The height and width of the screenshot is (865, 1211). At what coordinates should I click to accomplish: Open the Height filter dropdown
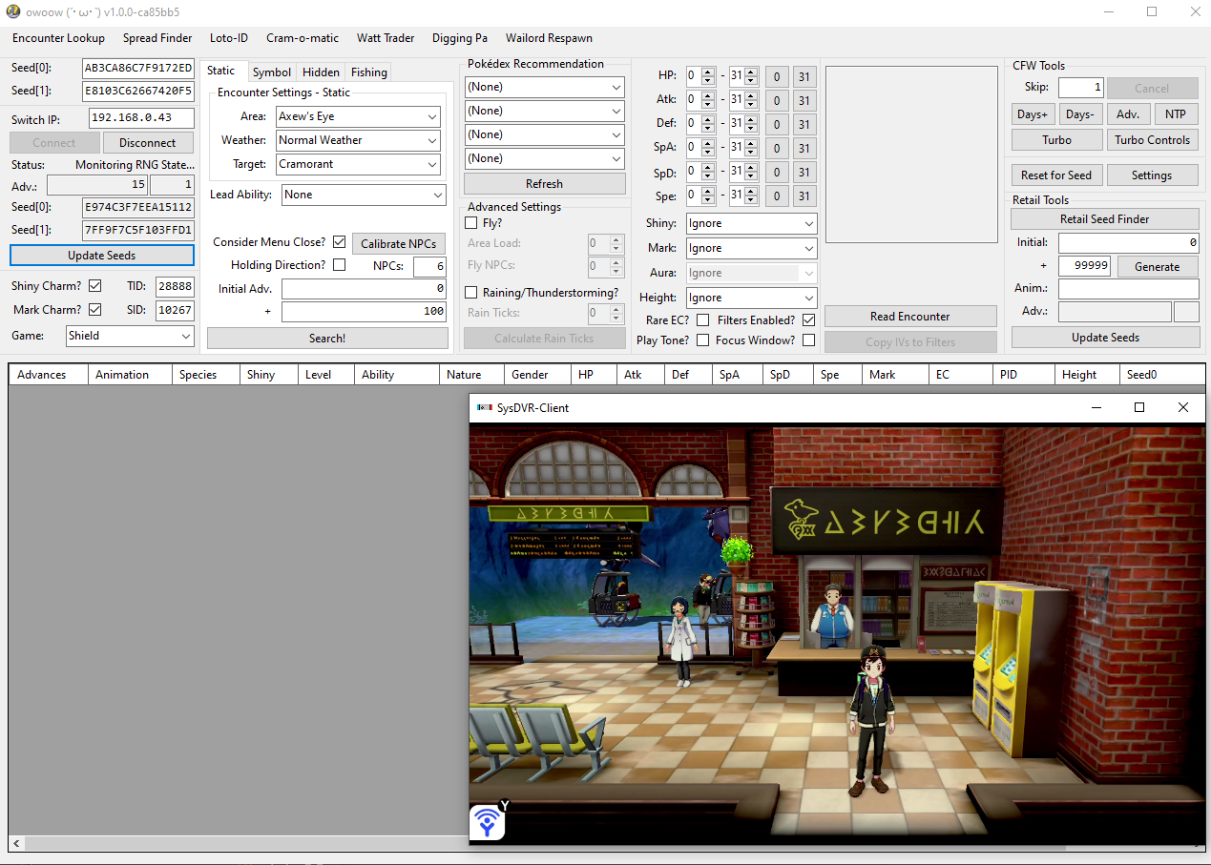[x=751, y=298]
